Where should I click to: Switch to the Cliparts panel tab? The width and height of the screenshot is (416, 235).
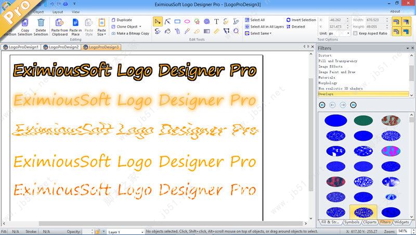click(x=369, y=222)
